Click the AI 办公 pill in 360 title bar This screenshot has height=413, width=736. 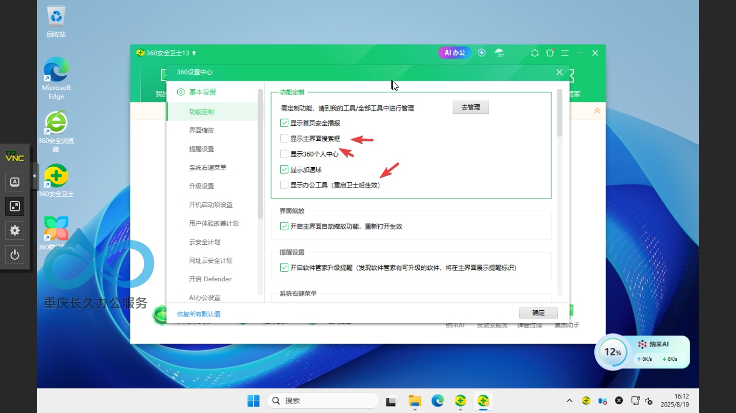455,53
